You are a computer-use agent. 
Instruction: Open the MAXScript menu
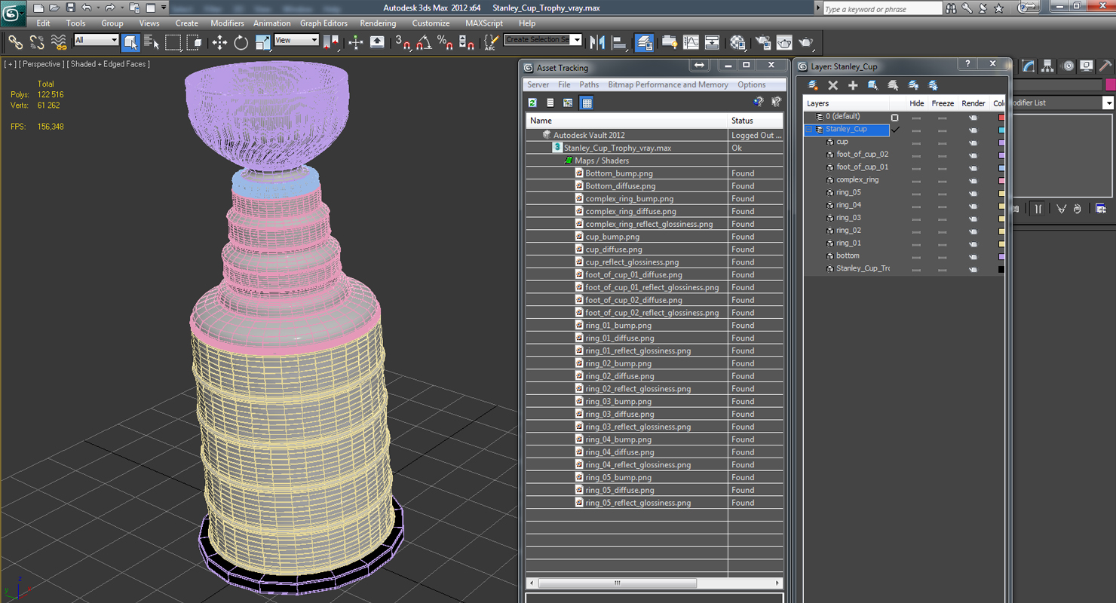[x=484, y=23]
